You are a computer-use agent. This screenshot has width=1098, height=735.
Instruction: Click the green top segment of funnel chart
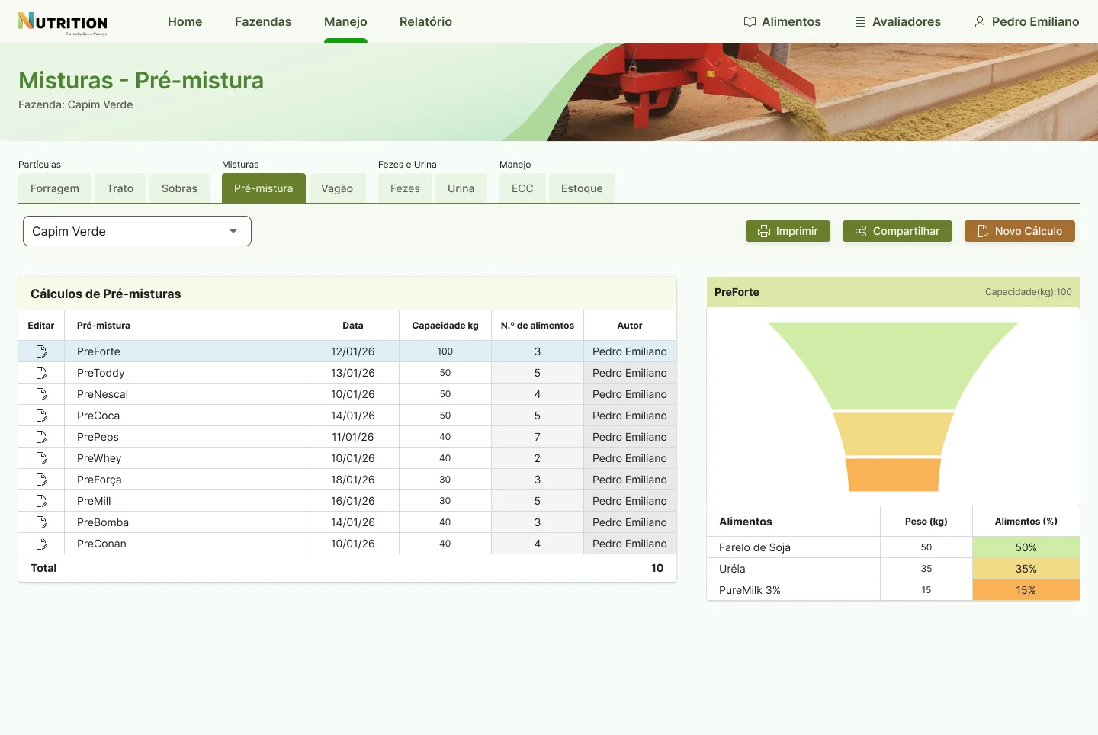pyautogui.click(x=893, y=364)
